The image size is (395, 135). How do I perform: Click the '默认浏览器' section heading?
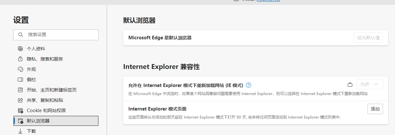pos(139,20)
